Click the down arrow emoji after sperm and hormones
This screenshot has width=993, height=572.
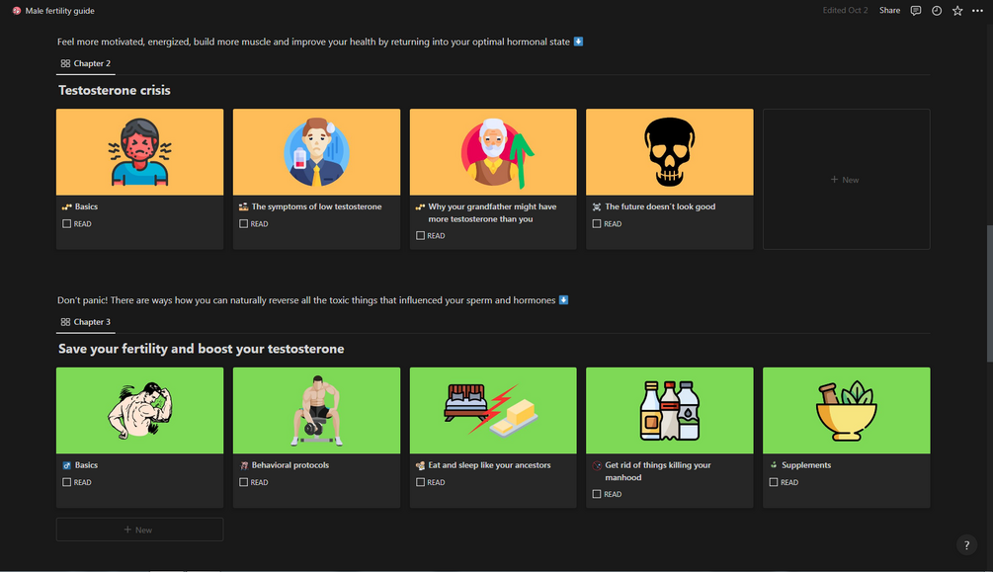pos(563,300)
